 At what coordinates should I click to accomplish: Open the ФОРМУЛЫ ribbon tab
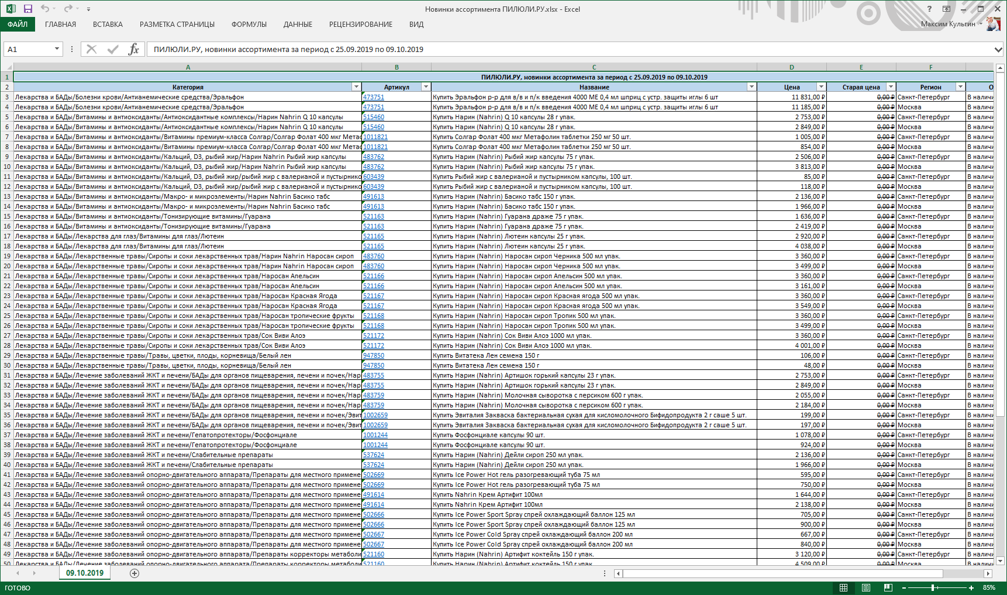pyautogui.click(x=249, y=24)
